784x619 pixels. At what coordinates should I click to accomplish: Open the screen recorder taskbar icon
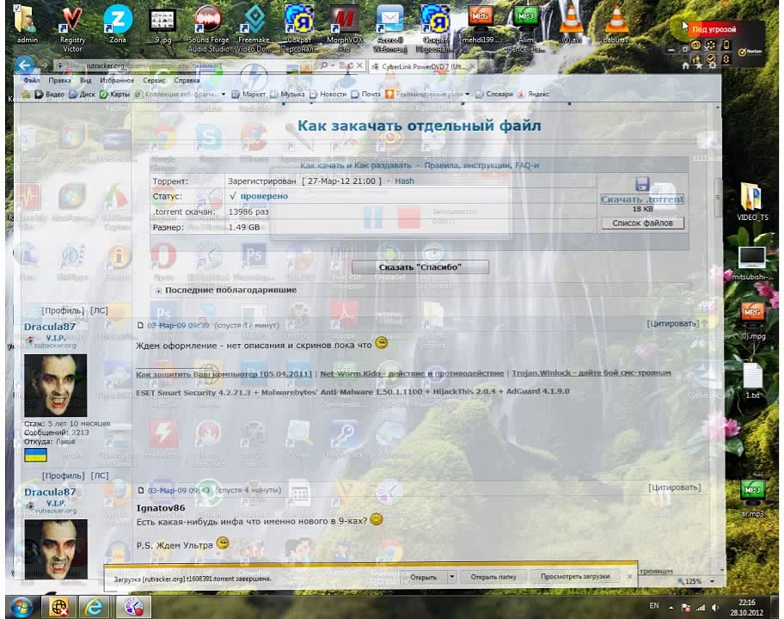coord(133,607)
